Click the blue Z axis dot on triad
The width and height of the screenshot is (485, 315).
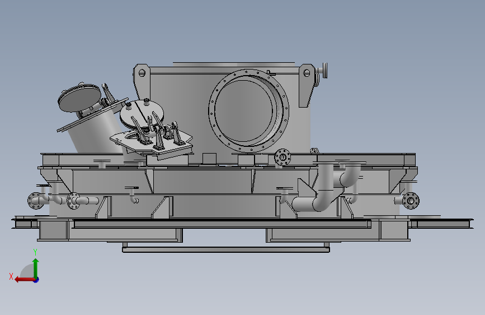[36, 280]
